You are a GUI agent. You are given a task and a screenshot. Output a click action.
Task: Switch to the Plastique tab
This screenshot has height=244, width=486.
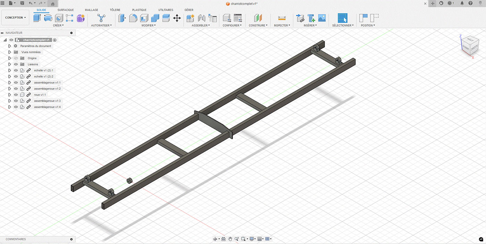139,10
